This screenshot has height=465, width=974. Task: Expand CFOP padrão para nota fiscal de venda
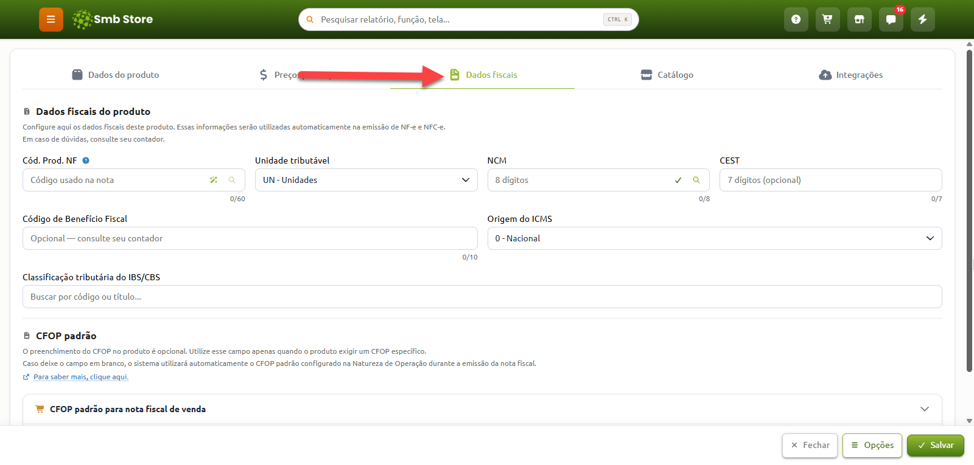coord(482,409)
